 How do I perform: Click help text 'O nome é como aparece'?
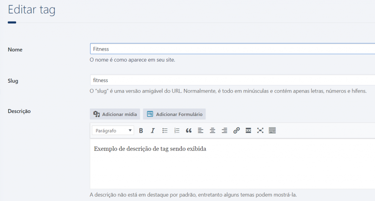[132, 60]
